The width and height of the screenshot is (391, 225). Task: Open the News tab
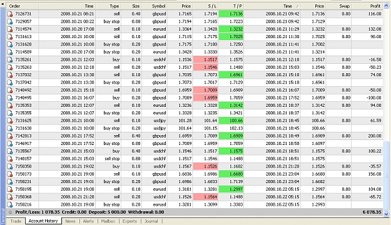pyautogui.click(x=70, y=221)
